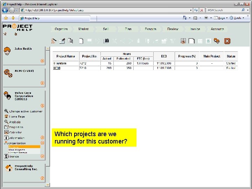Click the Volvo Cars customer faces icon
This screenshot has height=189, width=252.
click(7, 96)
